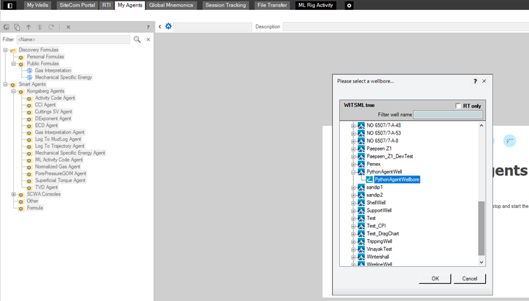Viewport: 529px width, 301px height.
Task: Click the Wintershall well icon
Action: pos(361,257)
